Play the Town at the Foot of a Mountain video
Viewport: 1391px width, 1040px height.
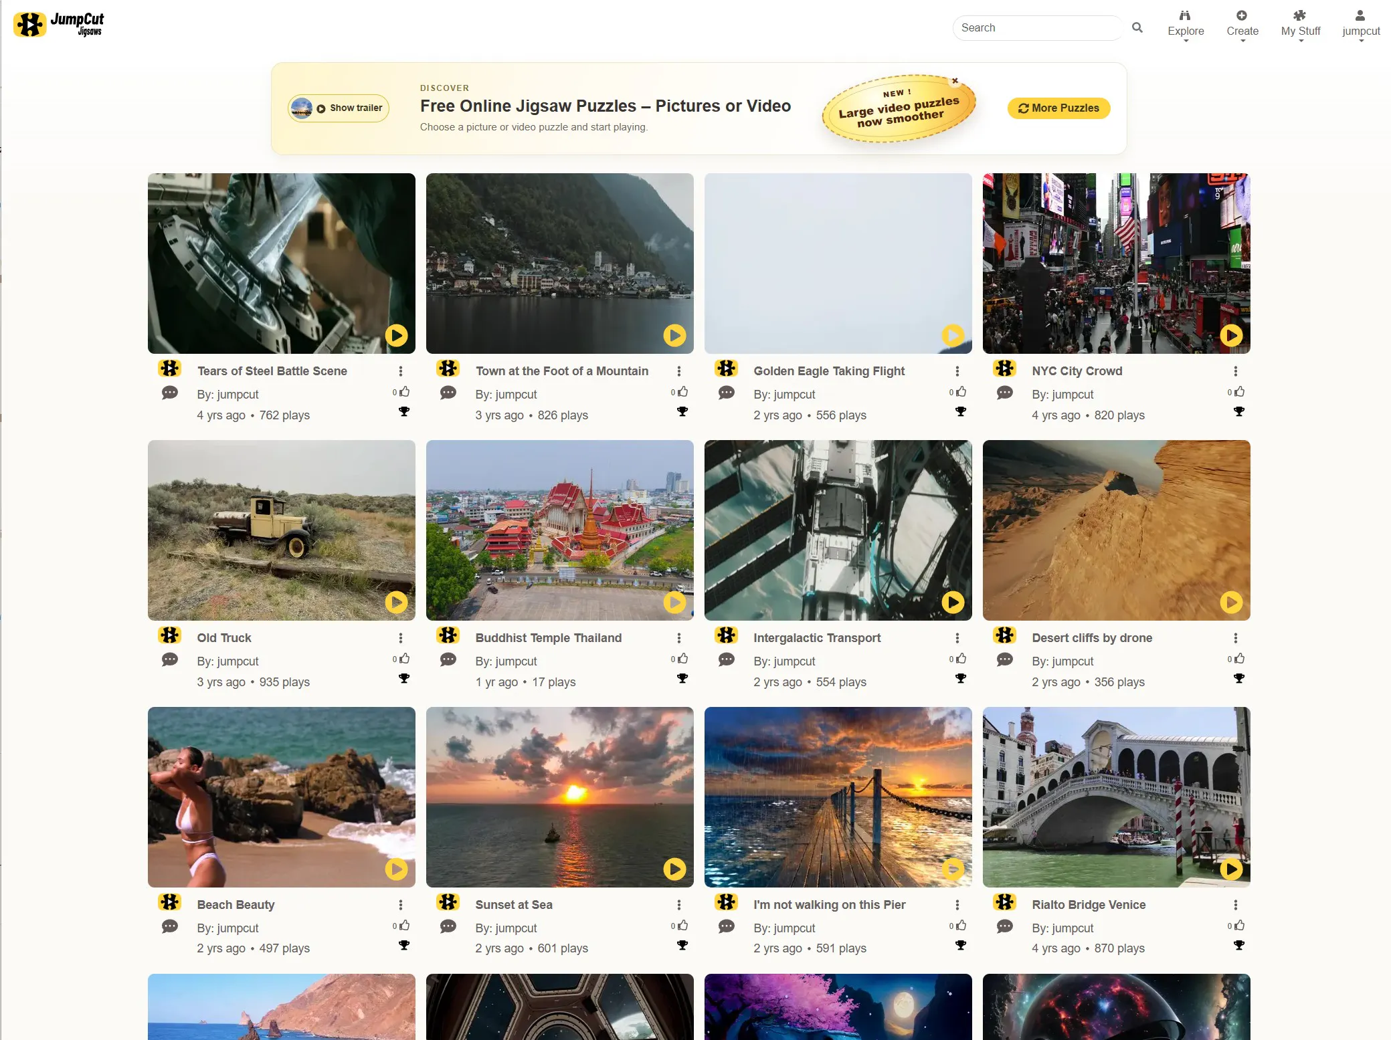[x=674, y=334]
